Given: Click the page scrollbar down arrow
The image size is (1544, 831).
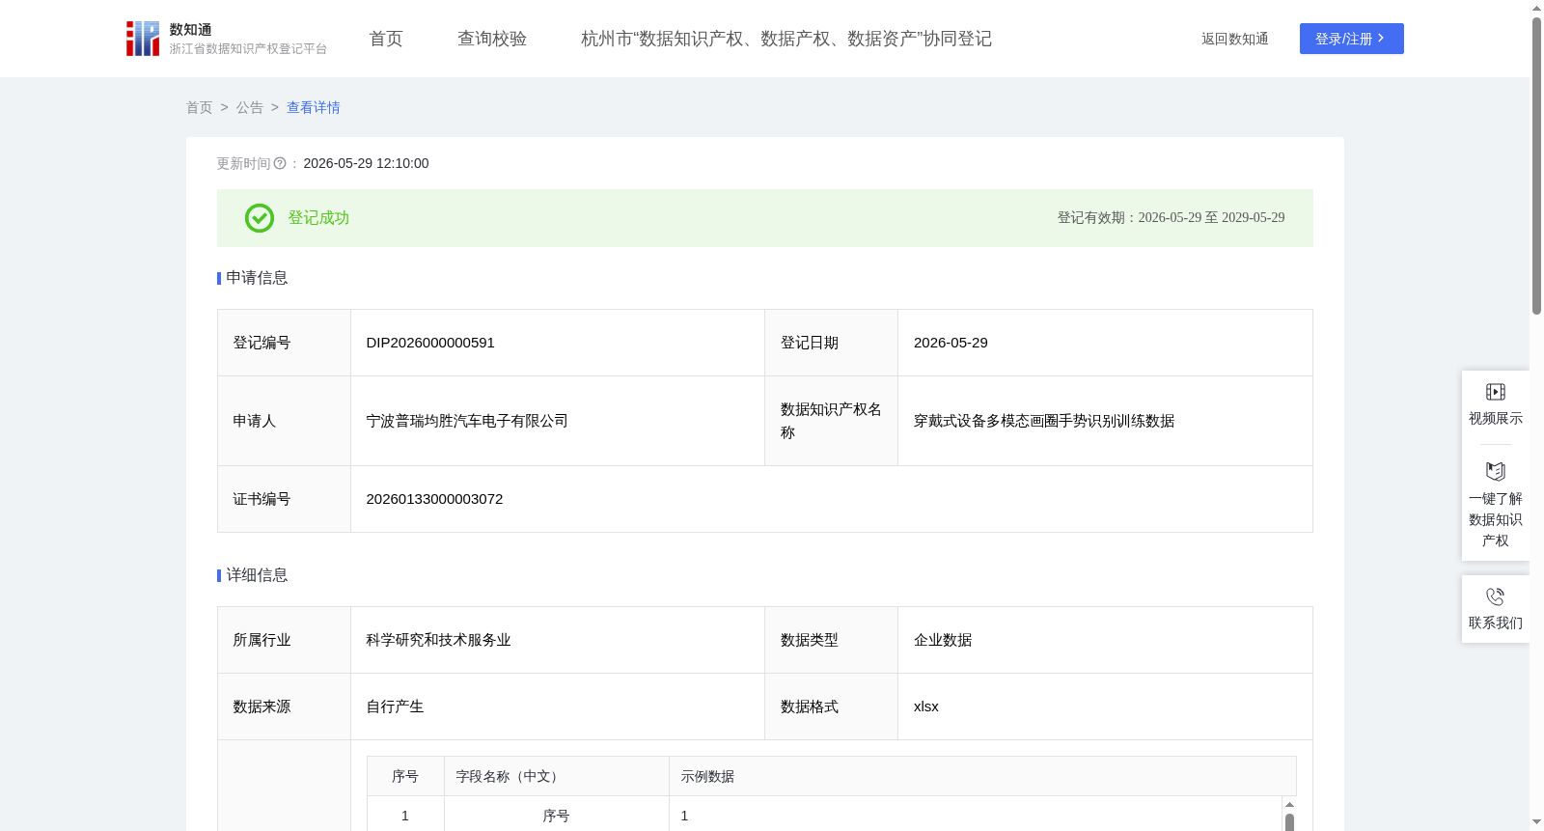Looking at the screenshot, I should point(1536,822).
